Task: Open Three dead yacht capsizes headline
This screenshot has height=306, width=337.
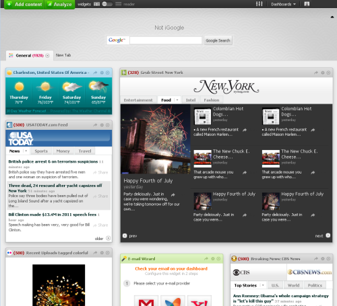Action: coord(55,188)
